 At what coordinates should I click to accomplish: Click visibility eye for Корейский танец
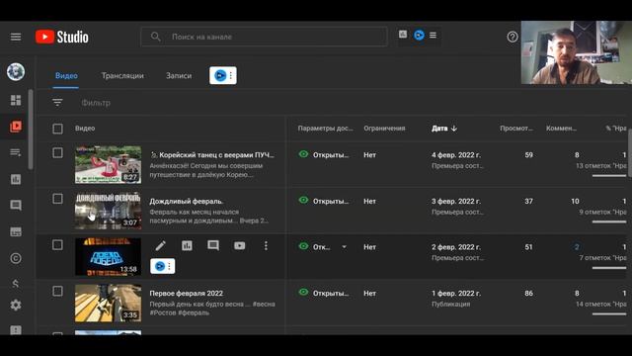303,154
